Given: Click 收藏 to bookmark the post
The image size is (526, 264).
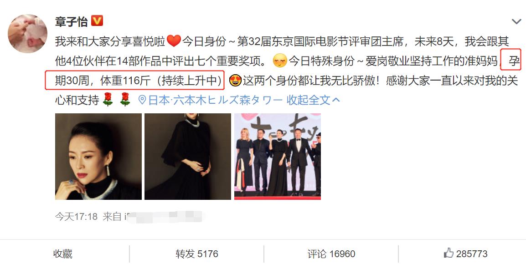Looking at the screenshot, I should pyautogui.click(x=63, y=254).
